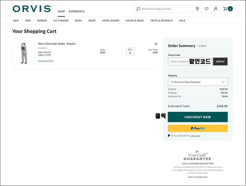246x186 pixels.
Task: Click the QTY quantity box
Action: 130,52
